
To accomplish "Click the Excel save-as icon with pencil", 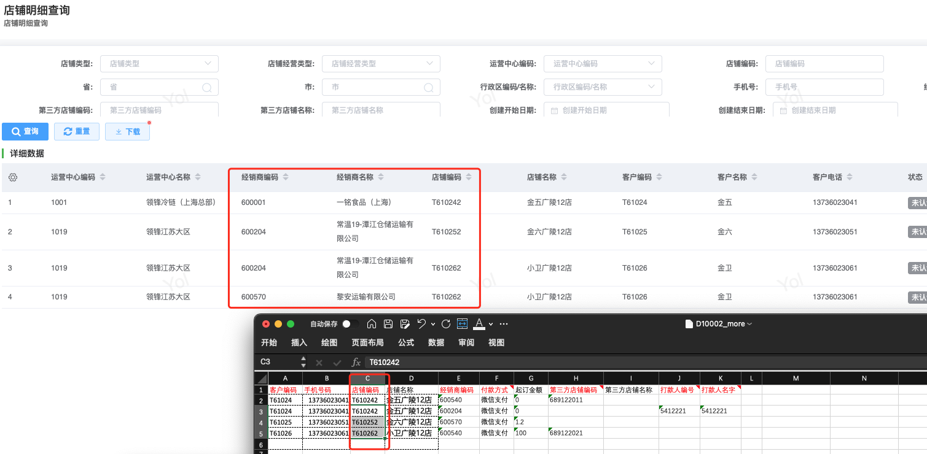I will click(x=405, y=324).
